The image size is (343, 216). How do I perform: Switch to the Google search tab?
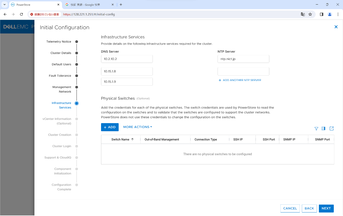click(x=89, y=5)
